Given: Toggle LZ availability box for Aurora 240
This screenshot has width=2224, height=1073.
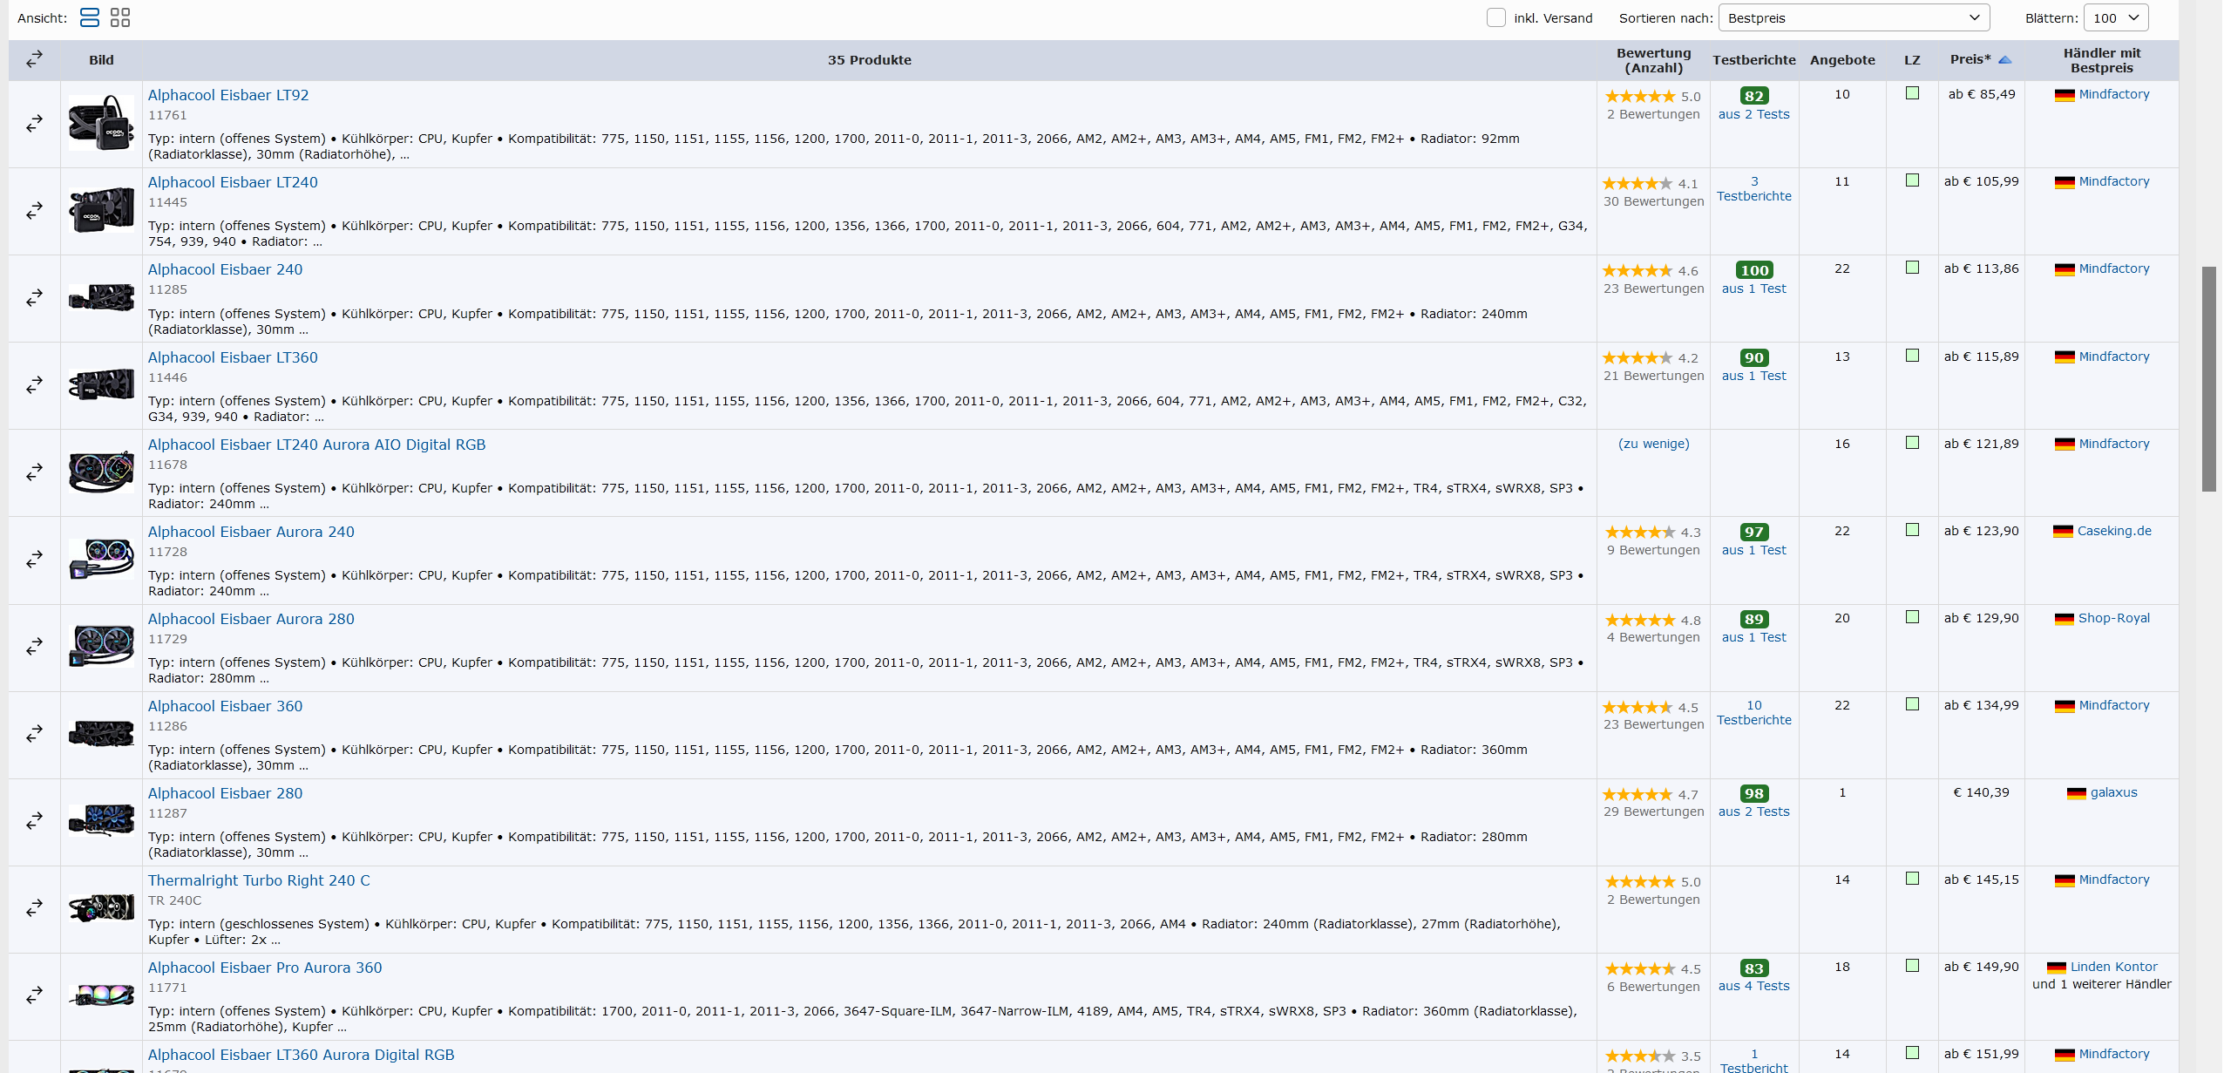Looking at the screenshot, I should 1912,530.
